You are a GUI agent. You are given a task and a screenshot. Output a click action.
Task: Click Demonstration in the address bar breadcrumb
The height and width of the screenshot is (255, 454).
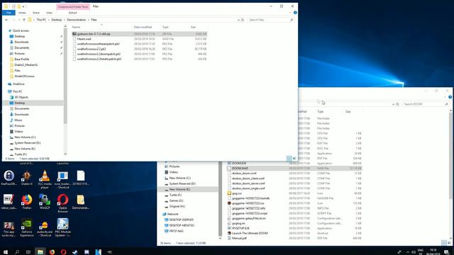pyautogui.click(x=77, y=20)
